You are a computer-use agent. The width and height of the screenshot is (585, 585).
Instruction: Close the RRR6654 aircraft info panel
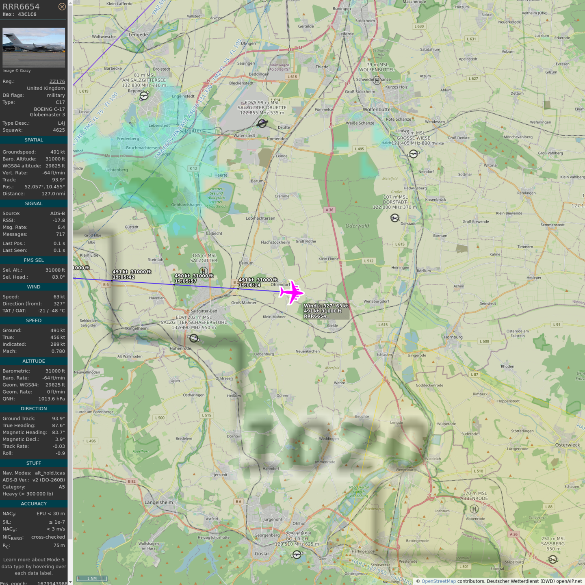click(62, 6)
